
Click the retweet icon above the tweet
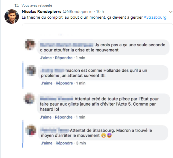17,5
